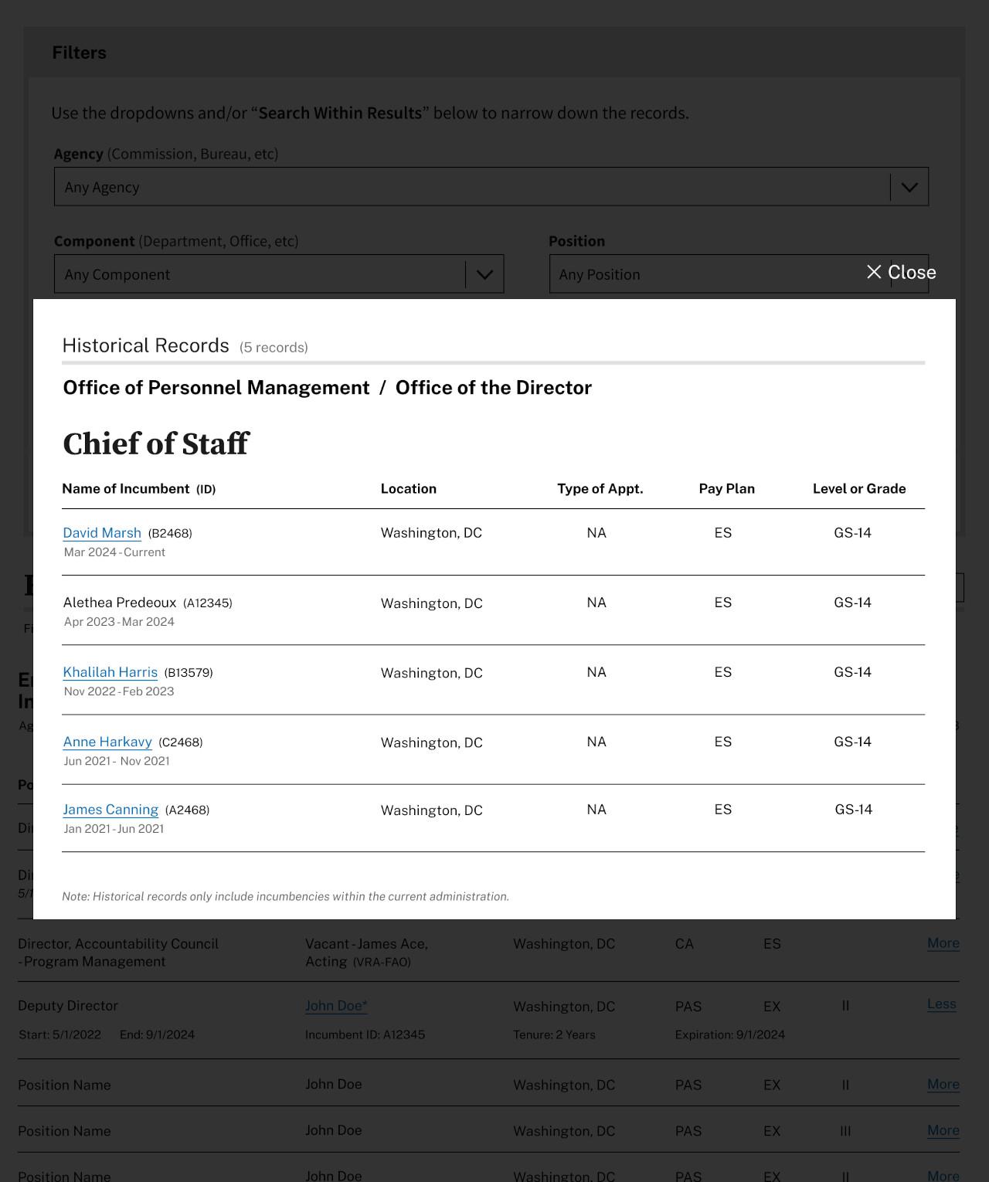989x1182 pixels.
Task: Click Tenure: 2 Years detail text
Action: click(554, 1034)
